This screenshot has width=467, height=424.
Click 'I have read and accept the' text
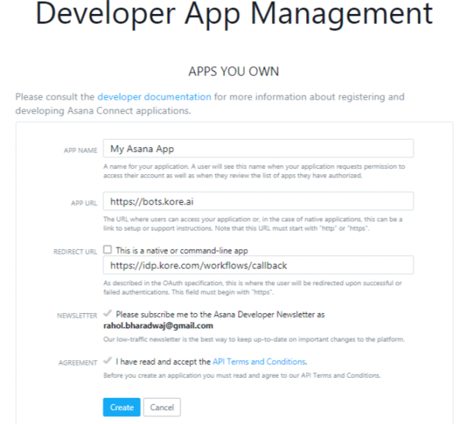tap(163, 362)
